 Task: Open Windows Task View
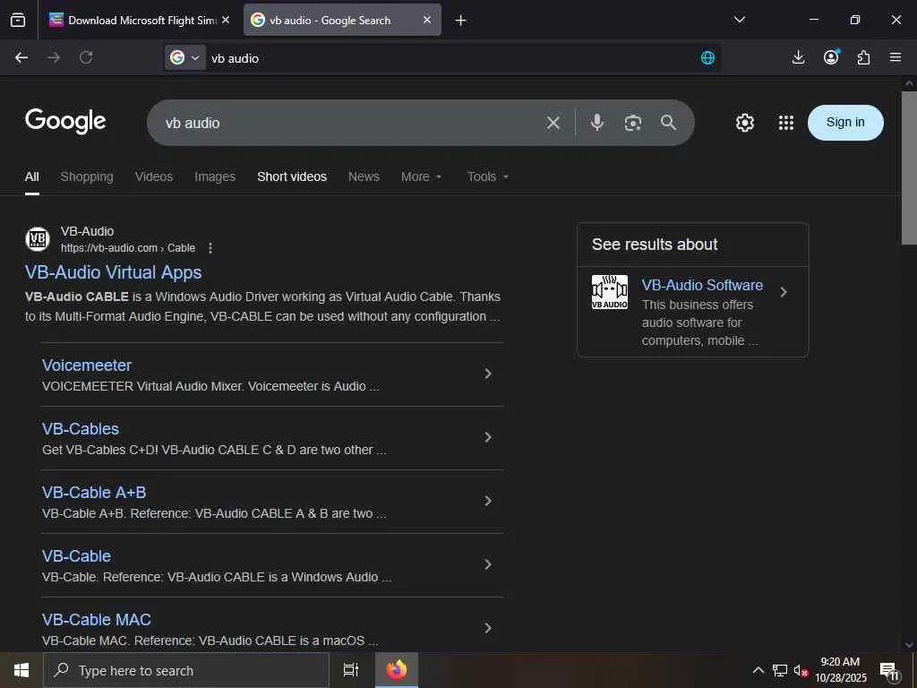tap(350, 670)
